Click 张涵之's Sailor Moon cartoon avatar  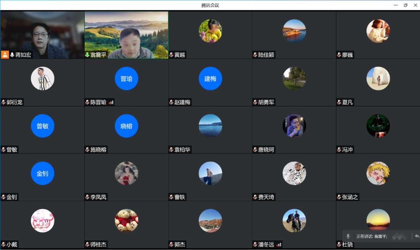click(x=378, y=173)
